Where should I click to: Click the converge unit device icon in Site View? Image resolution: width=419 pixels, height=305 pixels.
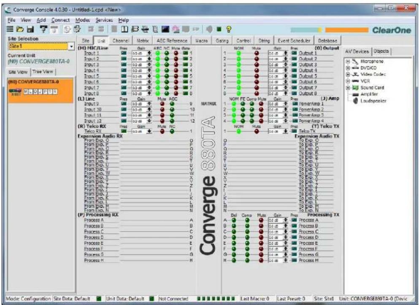point(15,92)
